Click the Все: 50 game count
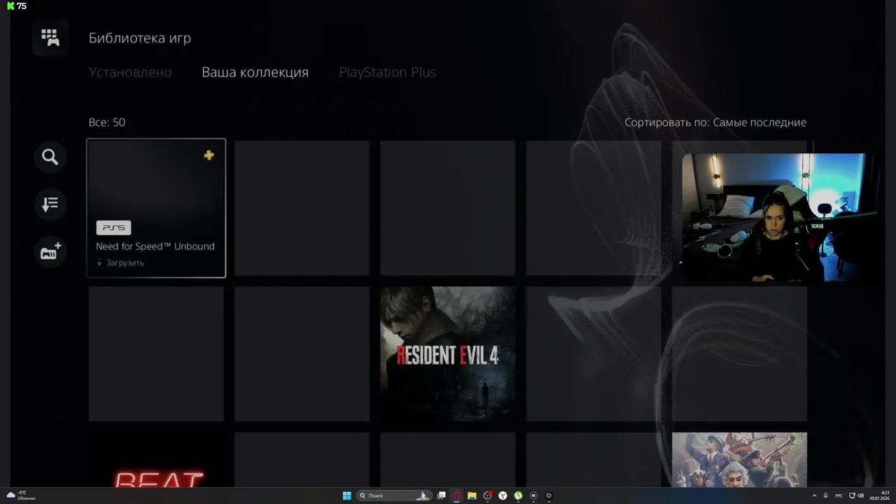The width and height of the screenshot is (896, 504). [x=107, y=122]
